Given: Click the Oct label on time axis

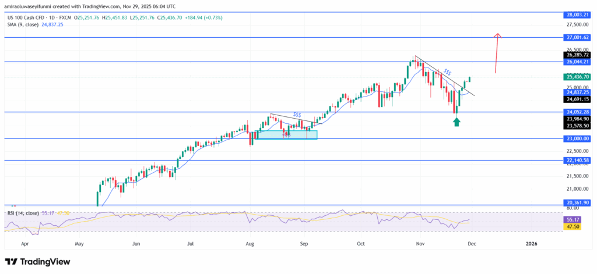Looking at the screenshot, I should 361,243.
